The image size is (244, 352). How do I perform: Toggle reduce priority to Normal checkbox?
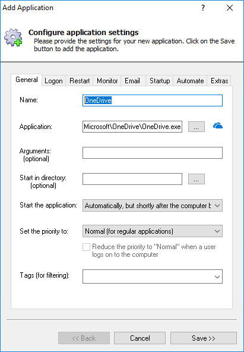[x=86, y=247]
